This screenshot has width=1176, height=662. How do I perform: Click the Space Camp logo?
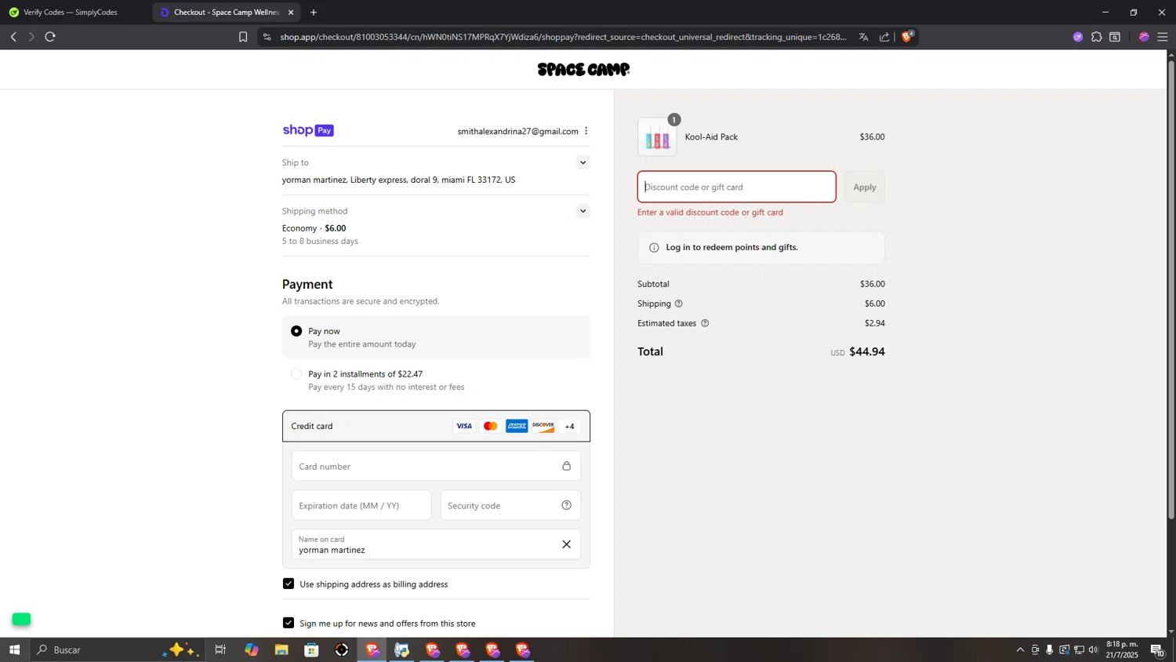click(583, 70)
